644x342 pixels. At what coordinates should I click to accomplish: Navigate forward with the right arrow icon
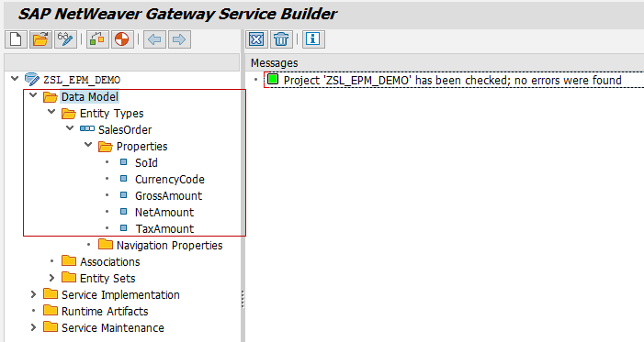point(179,39)
